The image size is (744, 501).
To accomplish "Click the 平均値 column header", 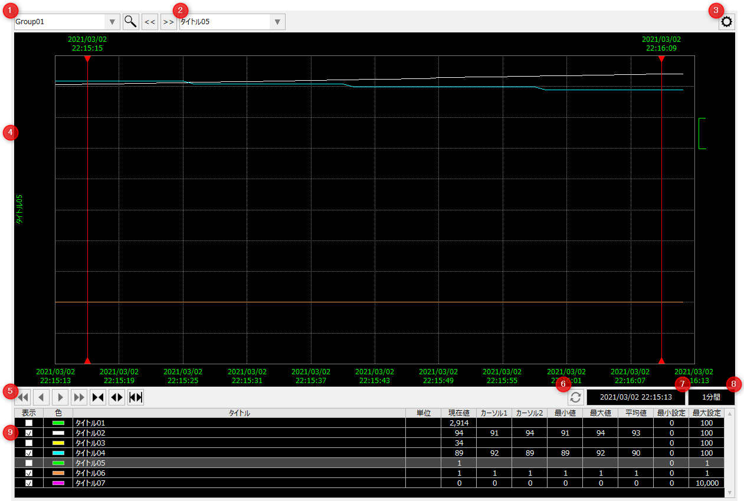I will 636,413.
